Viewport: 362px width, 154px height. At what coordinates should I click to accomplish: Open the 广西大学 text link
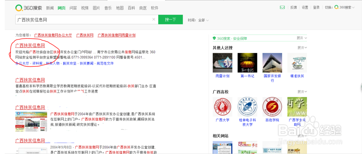click(x=223, y=120)
